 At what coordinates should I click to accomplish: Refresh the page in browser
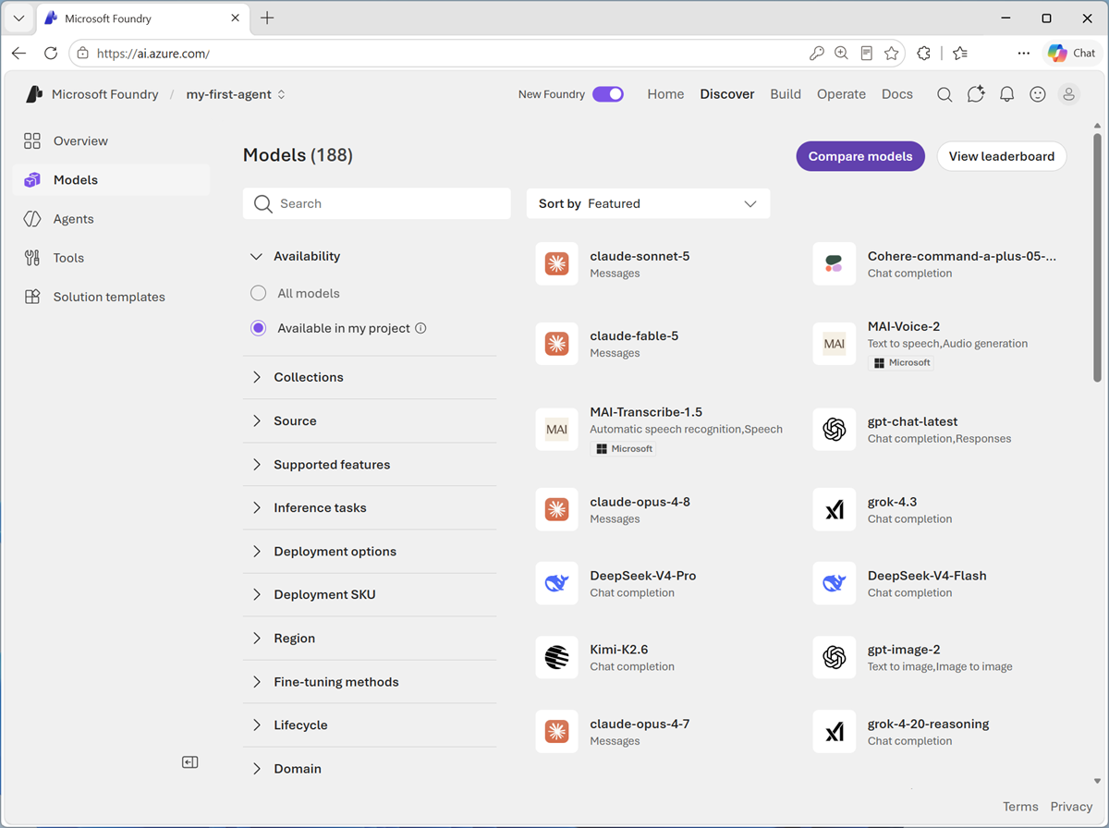pos(51,54)
